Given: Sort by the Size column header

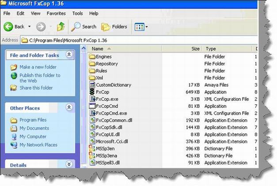Looking at the screenshot, I should [182, 49].
